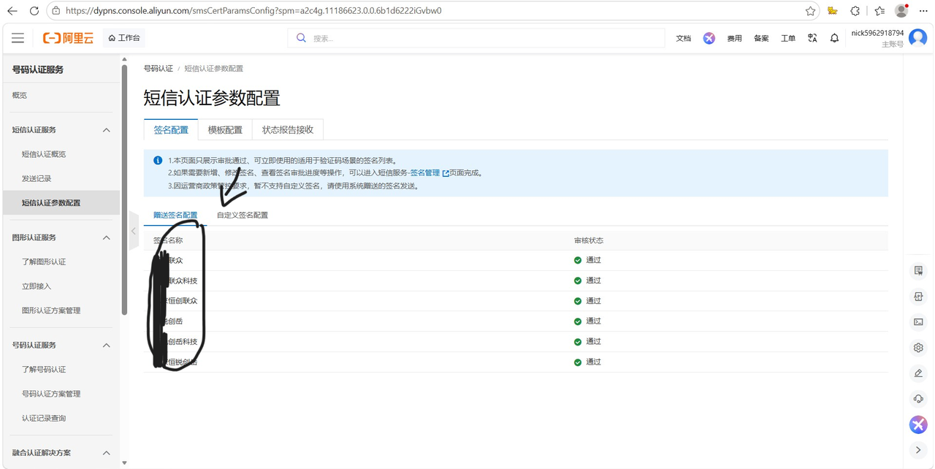Viewport: 935px width, 469px height.
Task: Click the 号码认证 breadcrumb link
Action: [159, 69]
